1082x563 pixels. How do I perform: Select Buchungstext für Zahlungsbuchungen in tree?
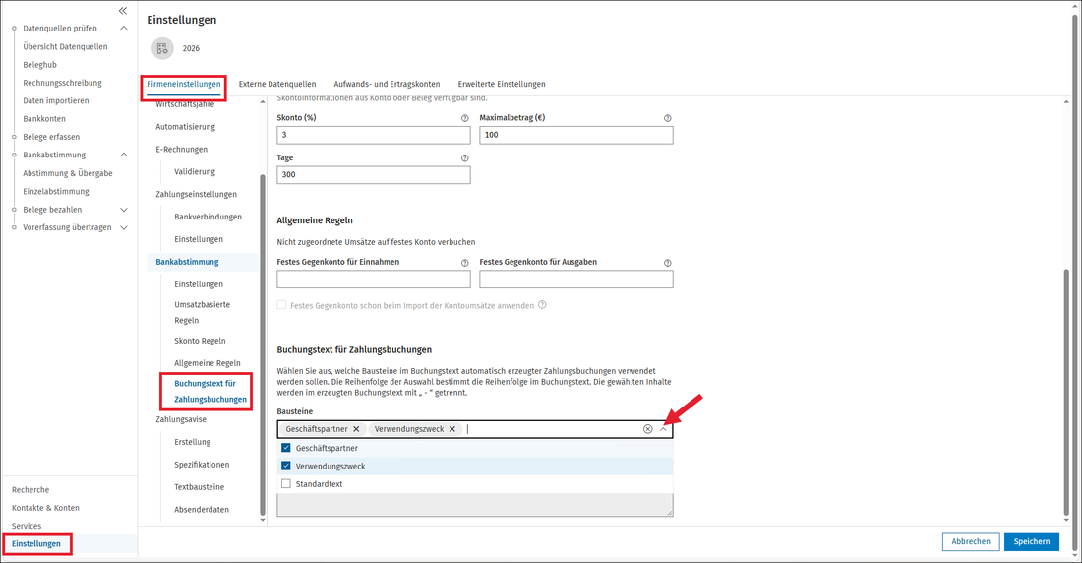tap(210, 391)
